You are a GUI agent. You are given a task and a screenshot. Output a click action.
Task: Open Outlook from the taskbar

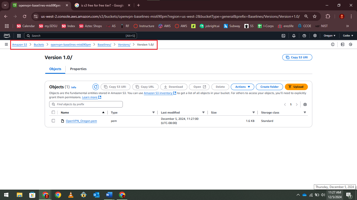pos(96,195)
